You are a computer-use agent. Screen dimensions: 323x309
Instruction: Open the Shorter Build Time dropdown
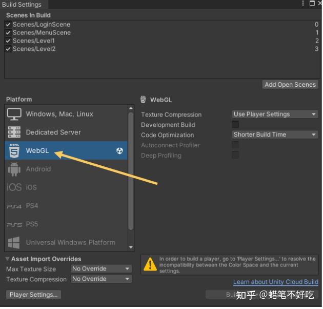point(276,135)
